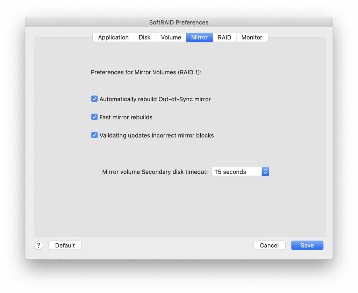Uncheck Automatically rebuild Out-of-Sync mirror
Screen dimensions: 358x293
click(x=94, y=99)
